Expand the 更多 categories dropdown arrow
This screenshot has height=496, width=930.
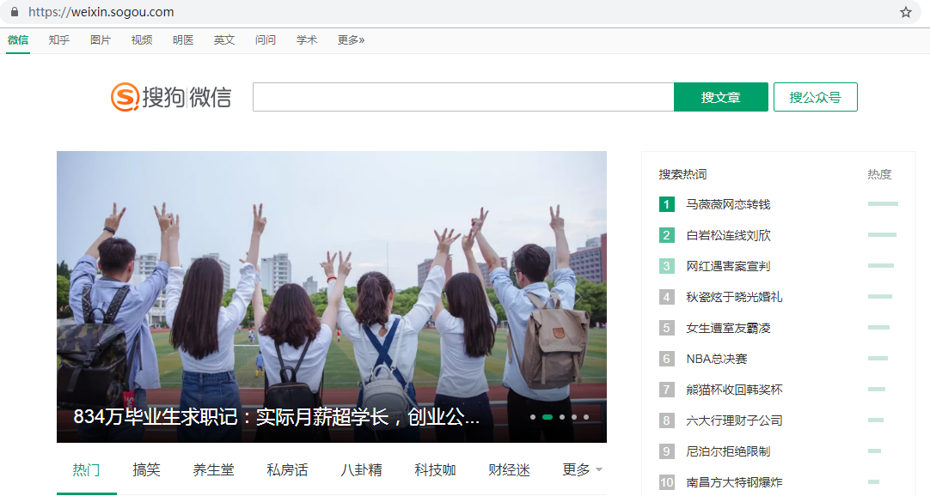599,470
